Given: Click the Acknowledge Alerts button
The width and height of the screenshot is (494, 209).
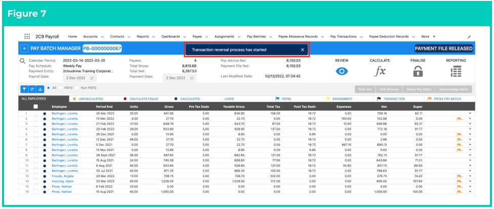Looking at the screenshot, I should click(454, 89).
